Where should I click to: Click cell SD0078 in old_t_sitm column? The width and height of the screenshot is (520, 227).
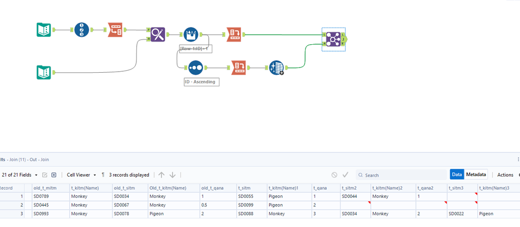pos(130,213)
